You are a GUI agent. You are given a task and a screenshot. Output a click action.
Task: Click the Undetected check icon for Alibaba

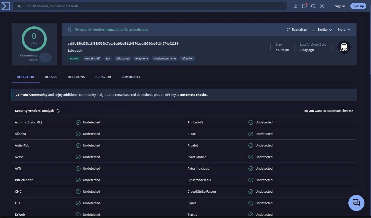78,134
